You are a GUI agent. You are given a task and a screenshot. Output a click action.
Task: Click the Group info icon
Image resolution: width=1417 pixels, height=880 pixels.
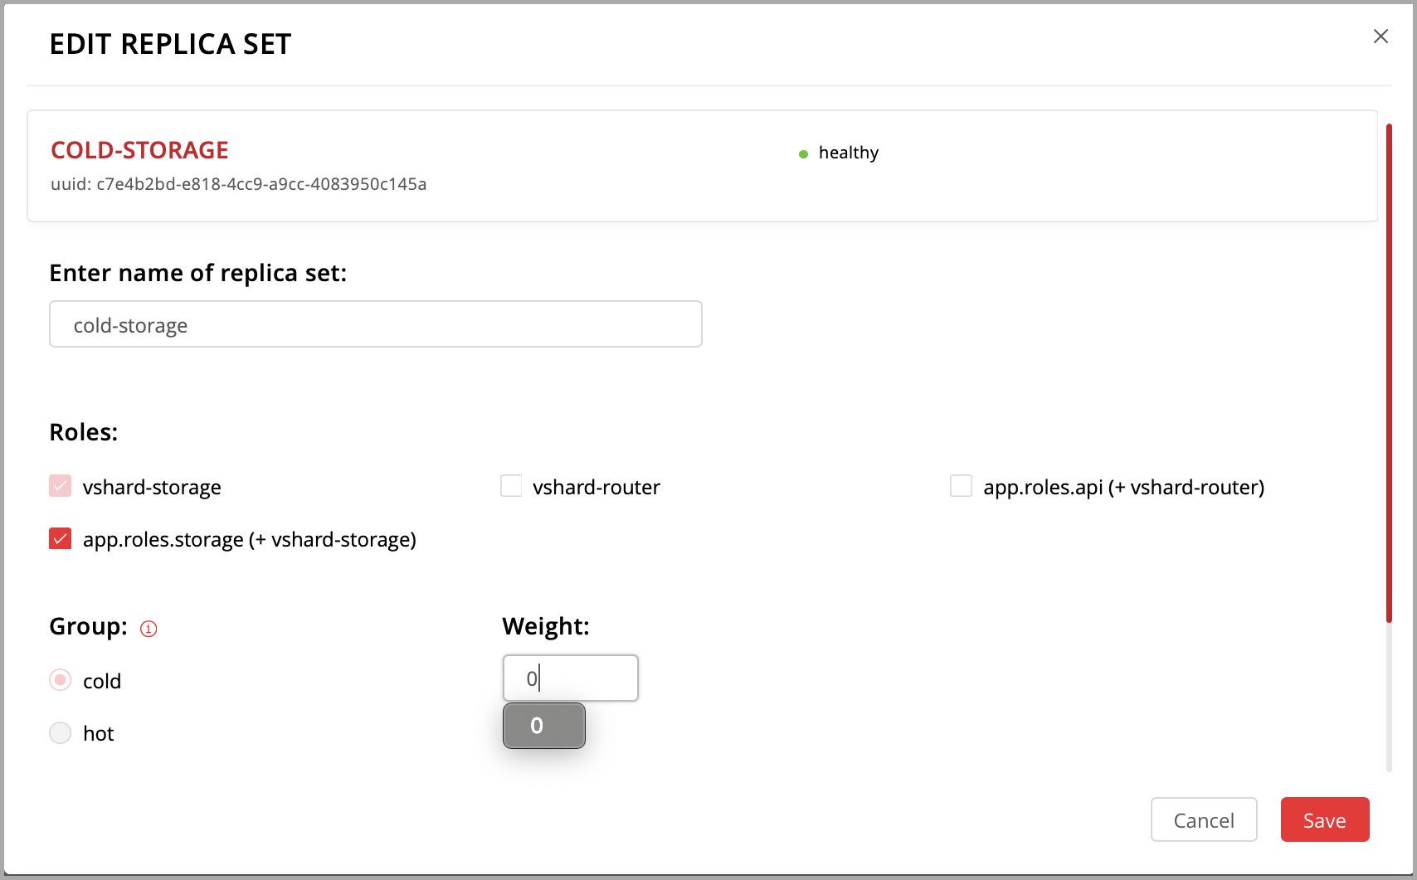click(149, 629)
